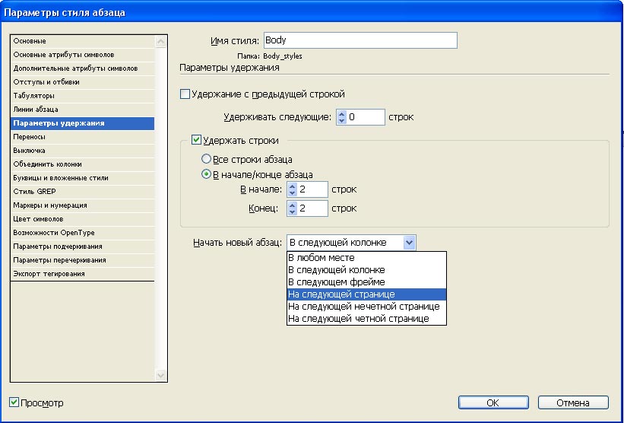Toggle the Начать новый абзац dropdown arrow
Viewport: 624px width, 423px height.
[x=409, y=243]
